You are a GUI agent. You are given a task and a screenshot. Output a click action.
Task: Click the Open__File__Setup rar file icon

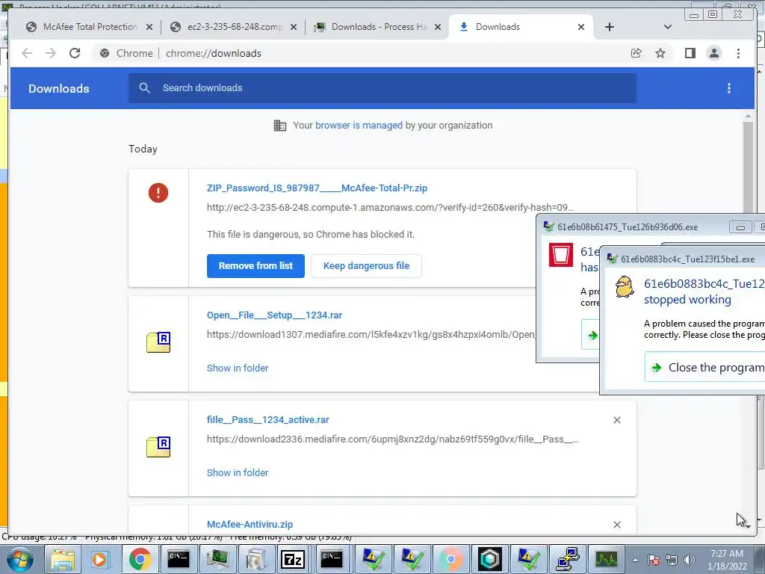[158, 342]
